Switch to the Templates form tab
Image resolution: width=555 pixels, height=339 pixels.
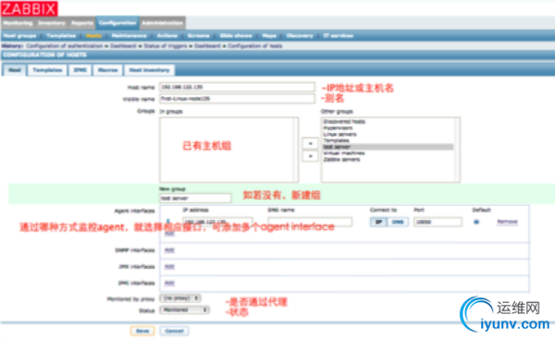point(47,70)
